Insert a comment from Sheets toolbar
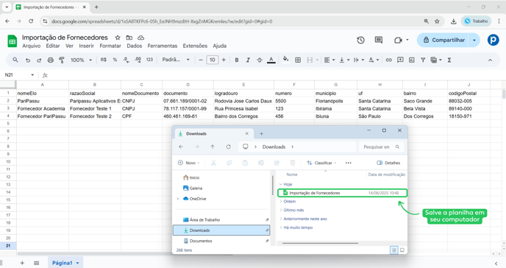Viewport: 506px width, 268px height. 400,60
